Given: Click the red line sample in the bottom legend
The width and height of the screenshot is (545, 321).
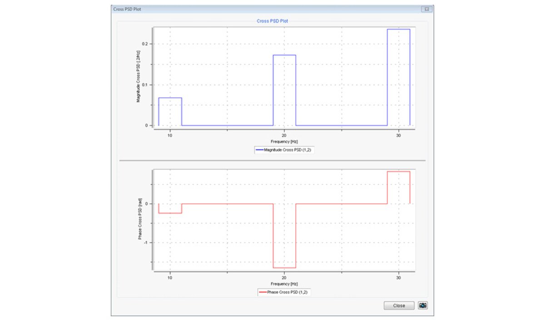Looking at the screenshot, I should 262,292.
